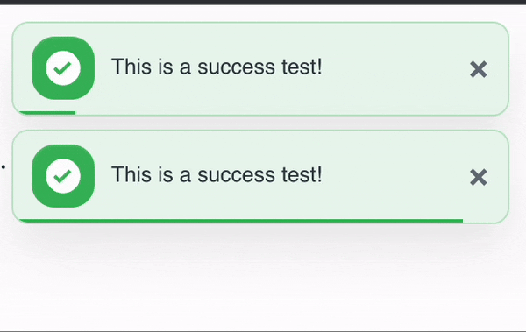
Task: Click empty space between top toast text and X
Action: (396, 68)
